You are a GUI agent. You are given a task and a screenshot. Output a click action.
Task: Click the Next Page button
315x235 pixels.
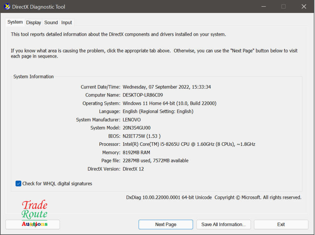pyautogui.click(x=165, y=224)
